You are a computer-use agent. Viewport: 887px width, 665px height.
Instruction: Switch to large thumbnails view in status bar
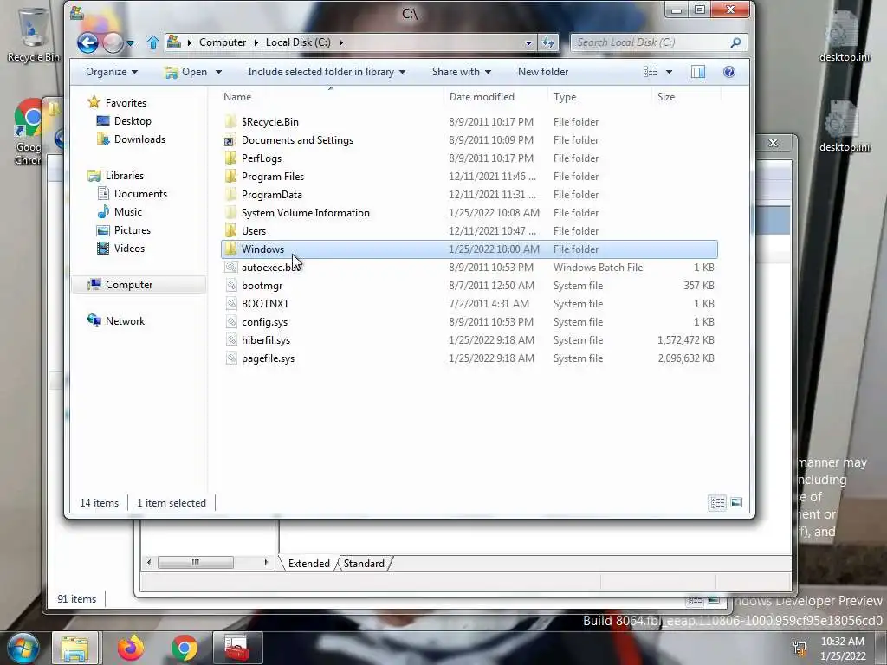coord(736,502)
